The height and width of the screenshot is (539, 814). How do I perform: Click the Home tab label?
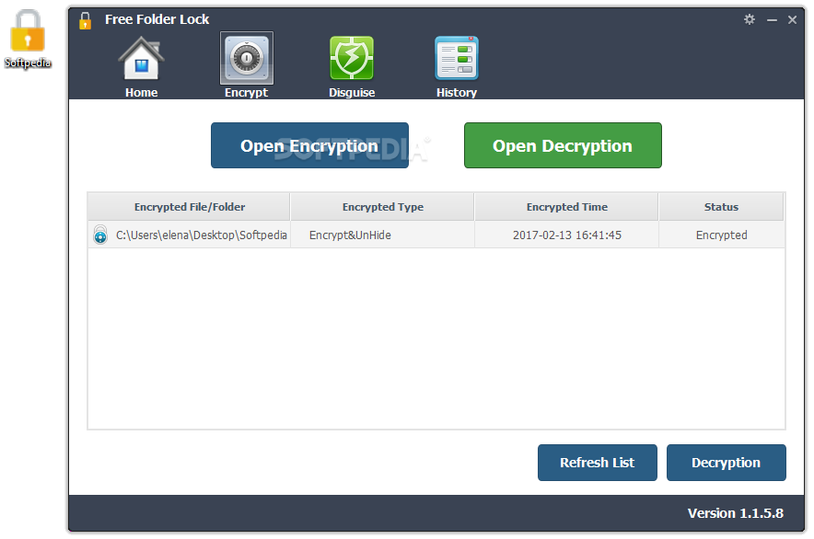coord(141,92)
